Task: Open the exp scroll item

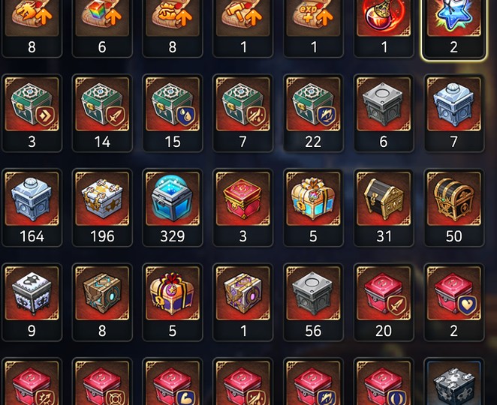Action: 313,28
